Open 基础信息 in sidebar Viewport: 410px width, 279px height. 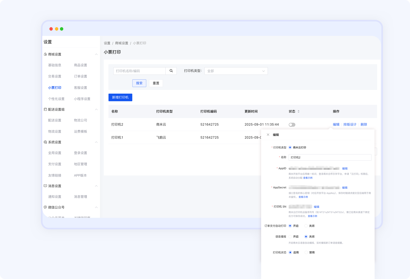pyautogui.click(x=55, y=65)
